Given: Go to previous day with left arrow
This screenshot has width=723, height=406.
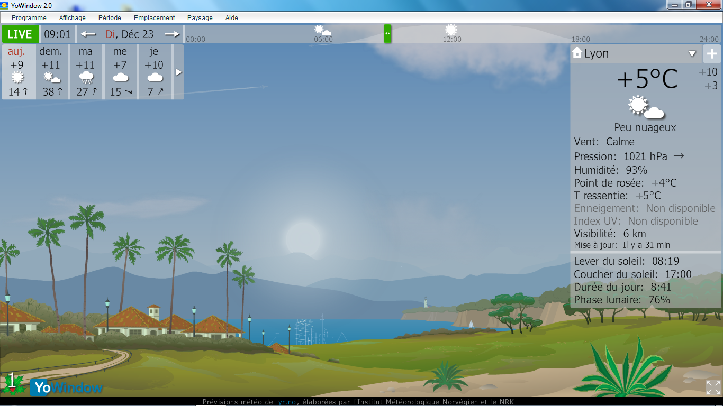Looking at the screenshot, I should pyautogui.click(x=88, y=34).
